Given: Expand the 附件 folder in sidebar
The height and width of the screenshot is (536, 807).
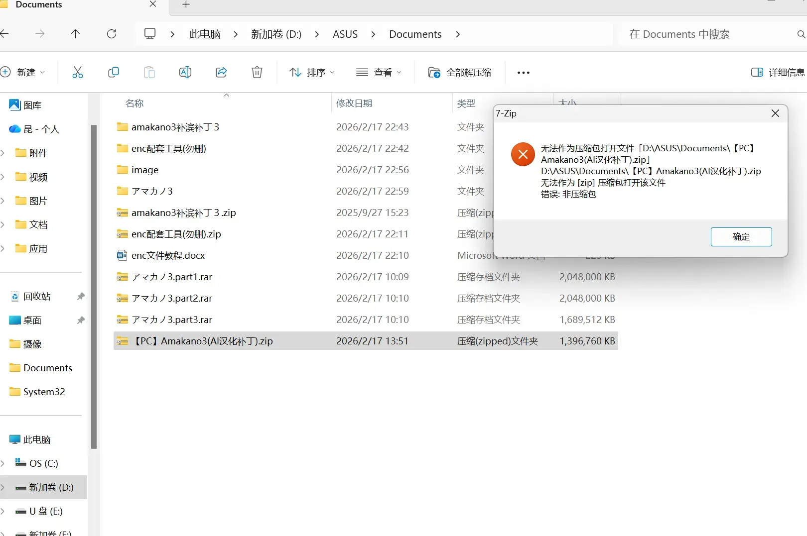Looking at the screenshot, I should [3, 153].
